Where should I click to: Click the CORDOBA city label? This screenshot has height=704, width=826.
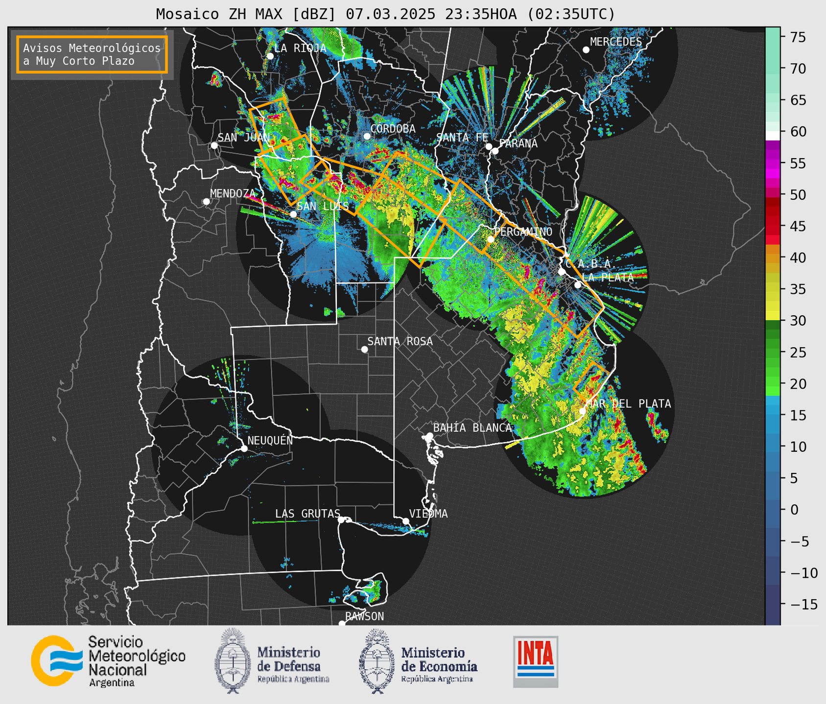coord(393,128)
